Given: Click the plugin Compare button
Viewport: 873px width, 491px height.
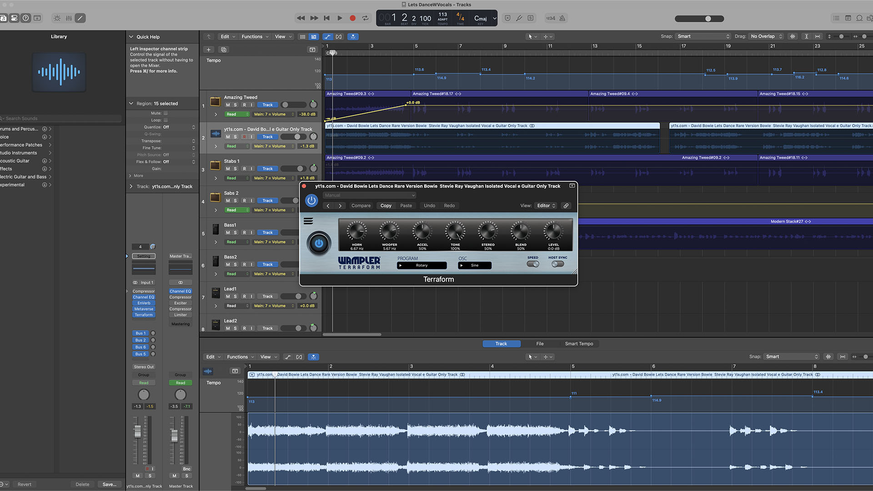Looking at the screenshot, I should pos(361,205).
